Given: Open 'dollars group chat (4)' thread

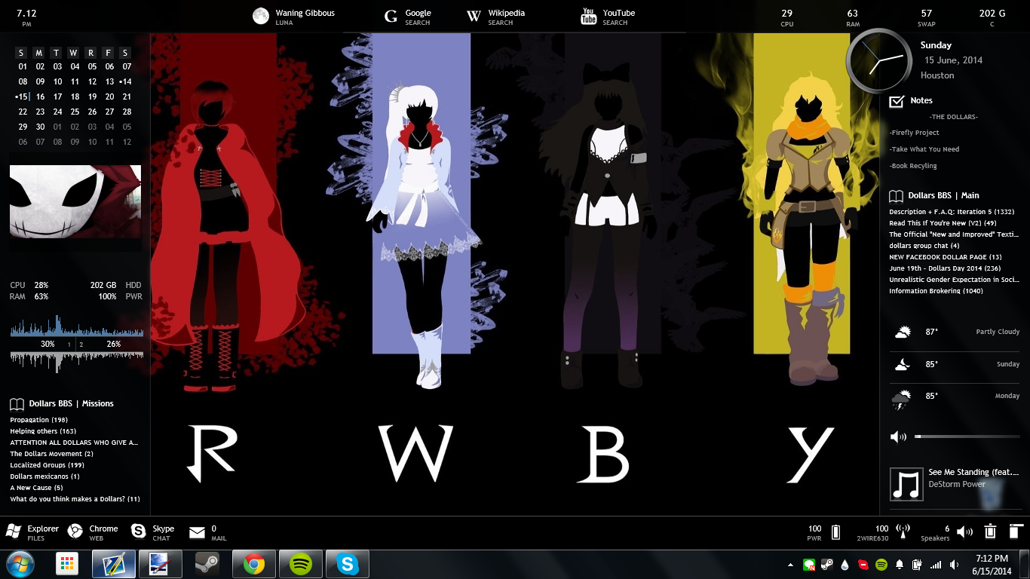Looking at the screenshot, I should click(924, 246).
